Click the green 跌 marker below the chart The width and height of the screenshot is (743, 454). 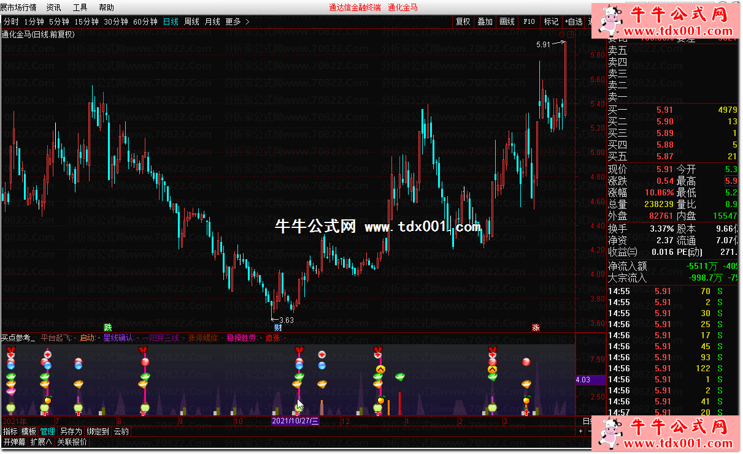[108, 327]
